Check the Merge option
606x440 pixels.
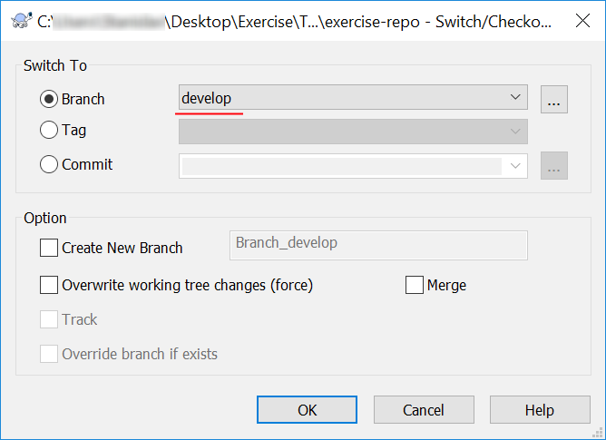click(x=414, y=285)
